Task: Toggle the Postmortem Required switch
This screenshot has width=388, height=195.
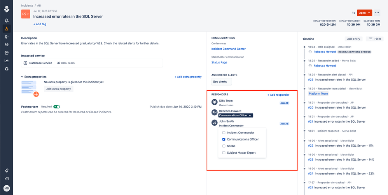Action: tap(57, 107)
